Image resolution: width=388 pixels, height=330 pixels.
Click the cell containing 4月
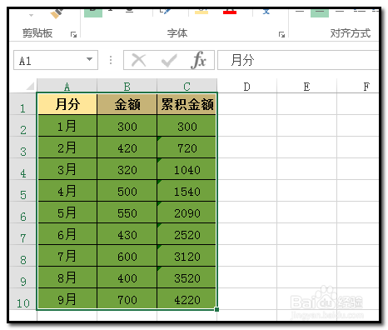click(67, 191)
